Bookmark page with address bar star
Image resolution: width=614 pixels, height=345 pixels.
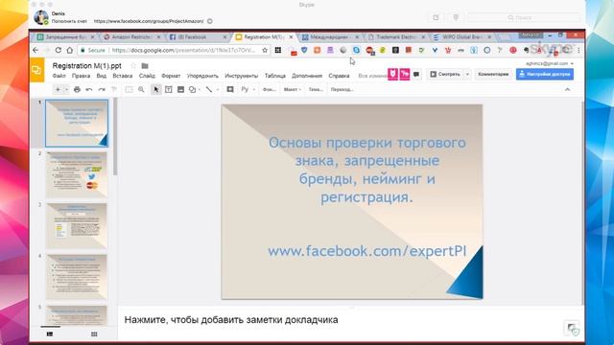(x=265, y=50)
